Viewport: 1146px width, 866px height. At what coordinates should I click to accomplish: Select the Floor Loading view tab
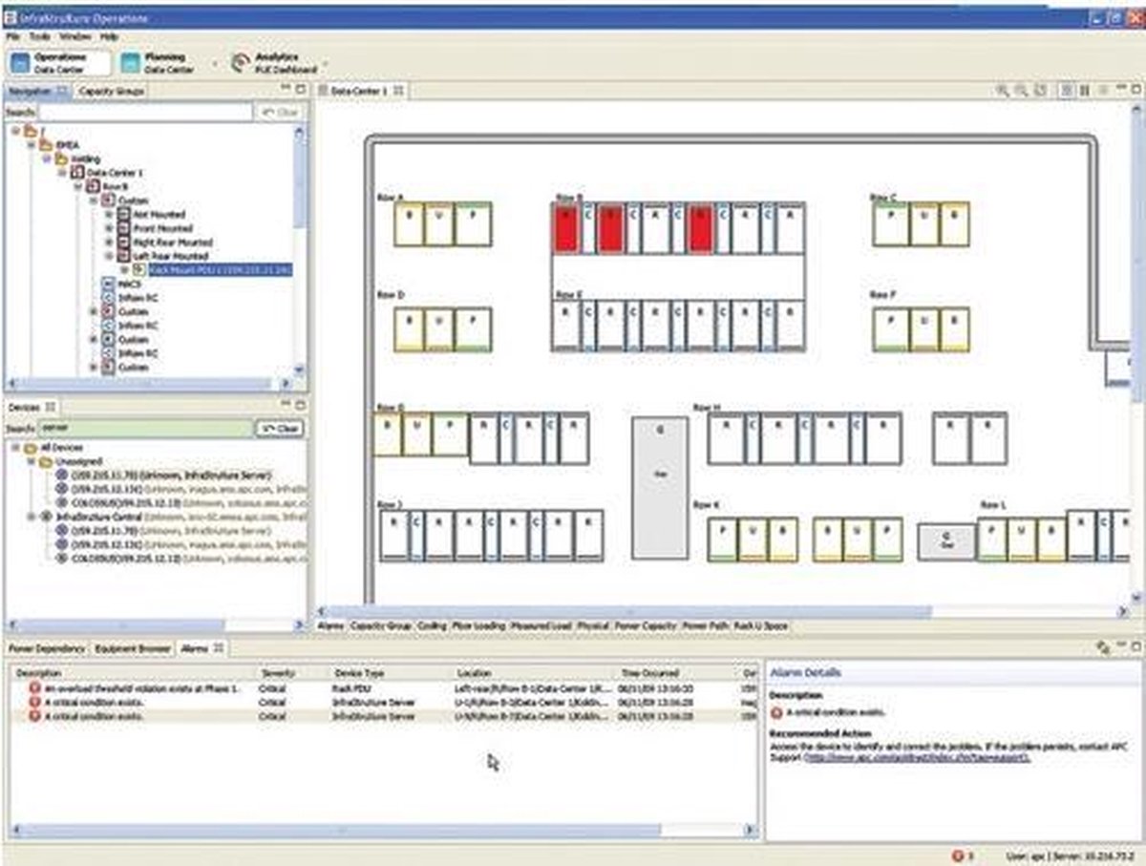pos(478,625)
